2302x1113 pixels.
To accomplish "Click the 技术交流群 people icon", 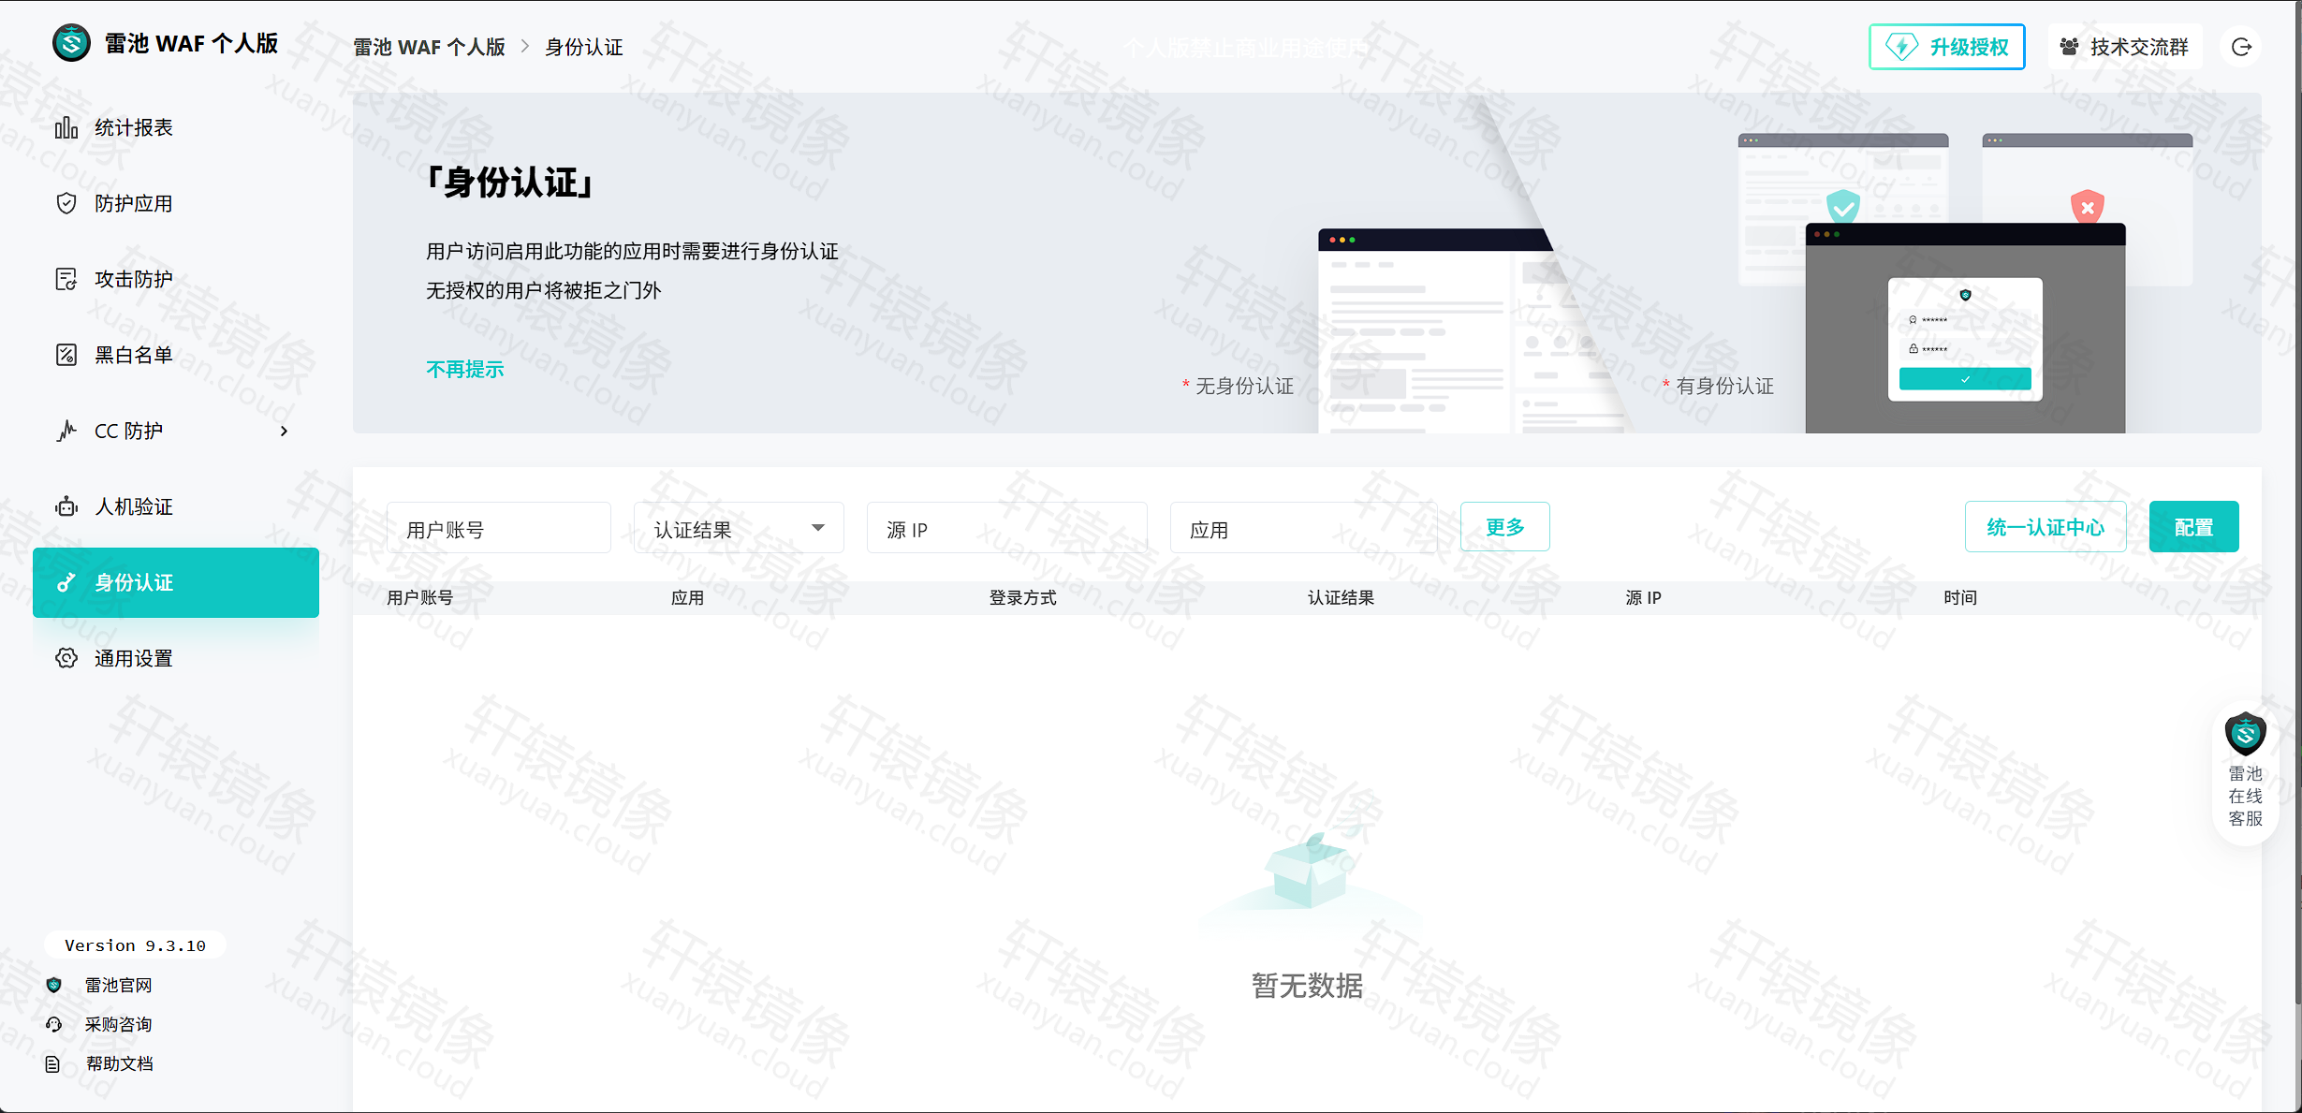I will click(x=2069, y=47).
